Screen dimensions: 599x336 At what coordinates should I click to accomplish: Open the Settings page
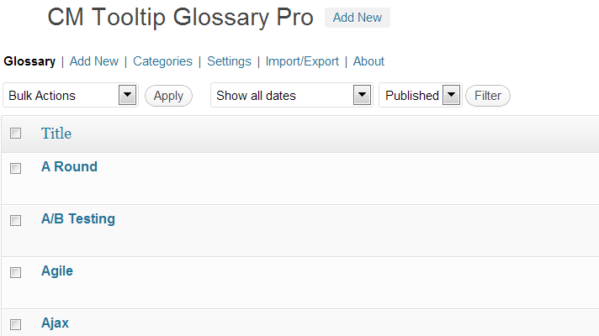point(229,61)
